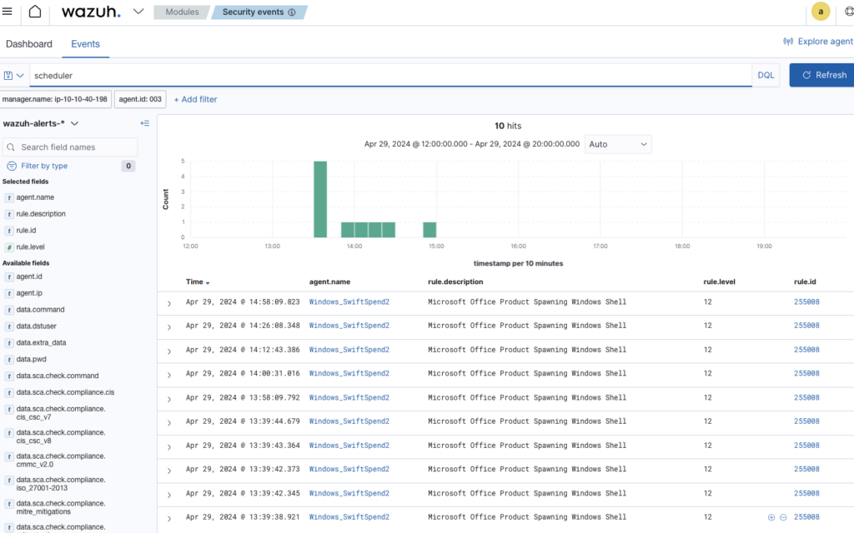Image resolution: width=854 pixels, height=533 pixels.
Task: Select the agent.ip available field
Action: click(29, 293)
